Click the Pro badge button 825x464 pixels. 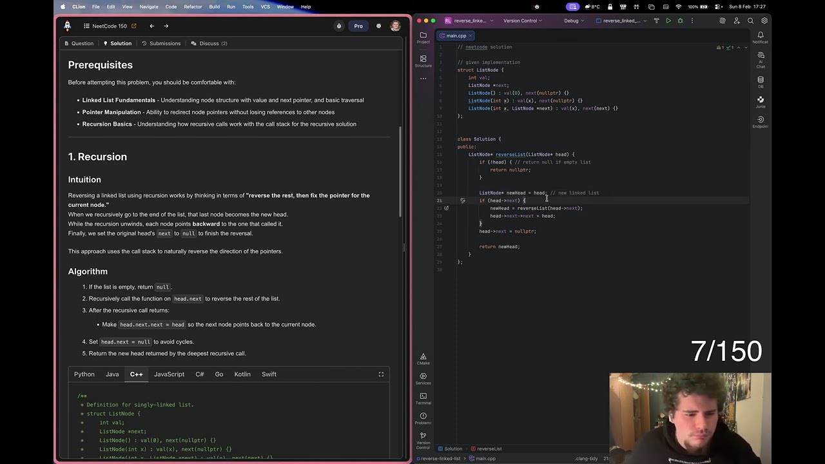pyautogui.click(x=358, y=26)
